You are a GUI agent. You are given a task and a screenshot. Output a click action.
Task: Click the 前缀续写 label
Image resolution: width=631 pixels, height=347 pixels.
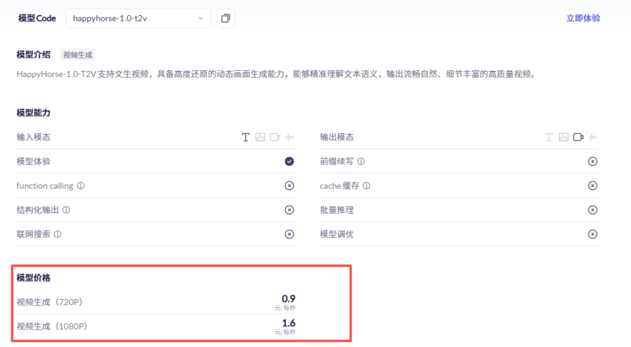click(x=337, y=162)
